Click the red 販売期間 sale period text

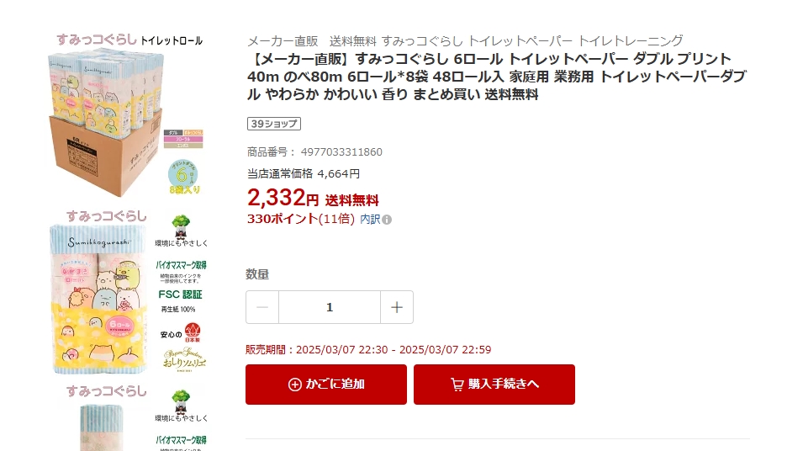point(368,350)
